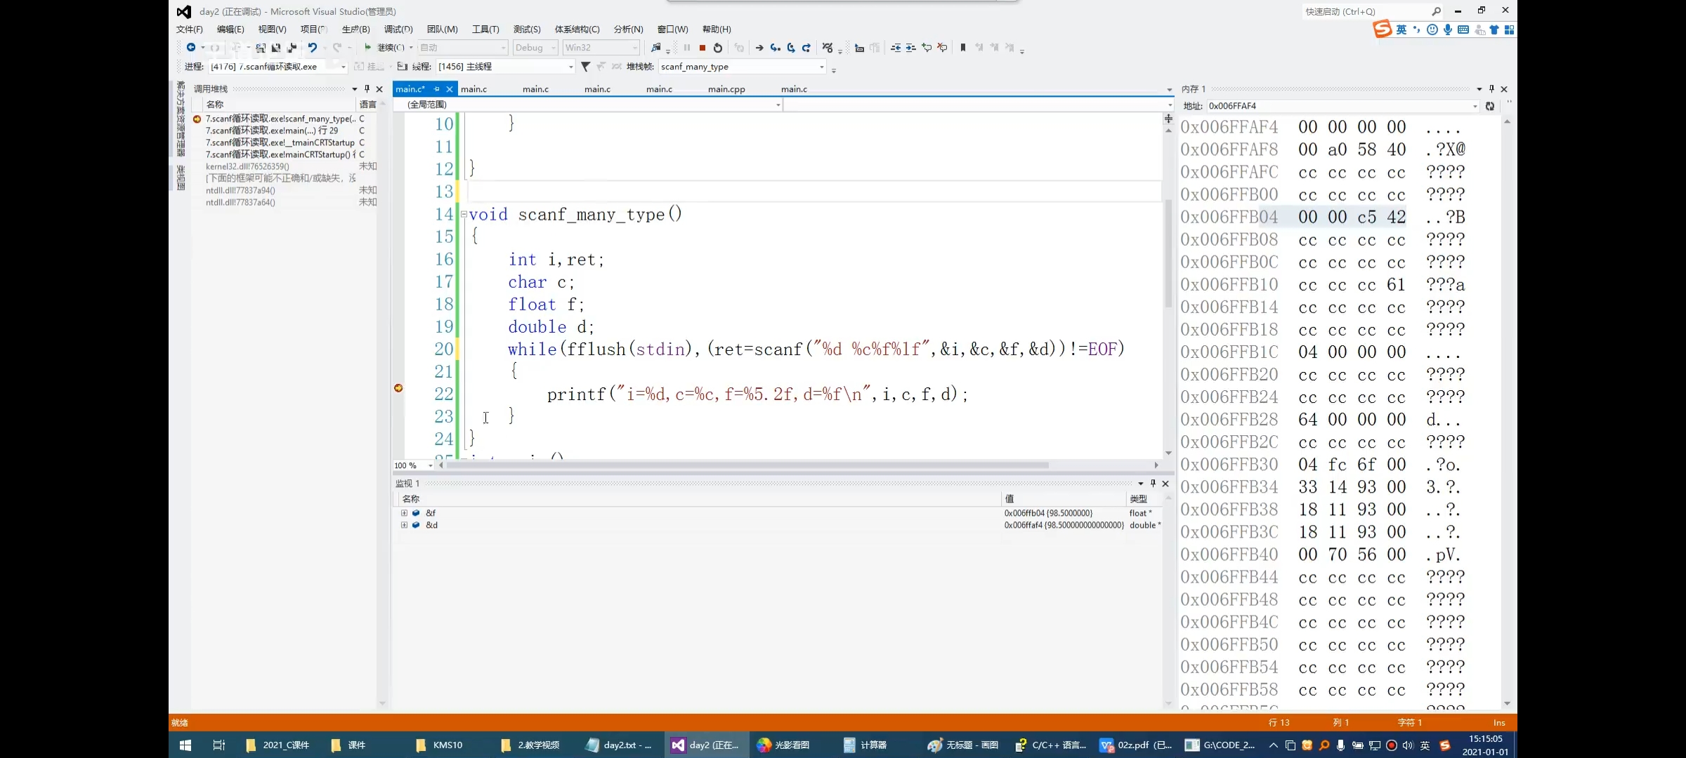Screen dimensions: 1686x758
Task: Click the Step Into icon
Action: click(x=775, y=48)
